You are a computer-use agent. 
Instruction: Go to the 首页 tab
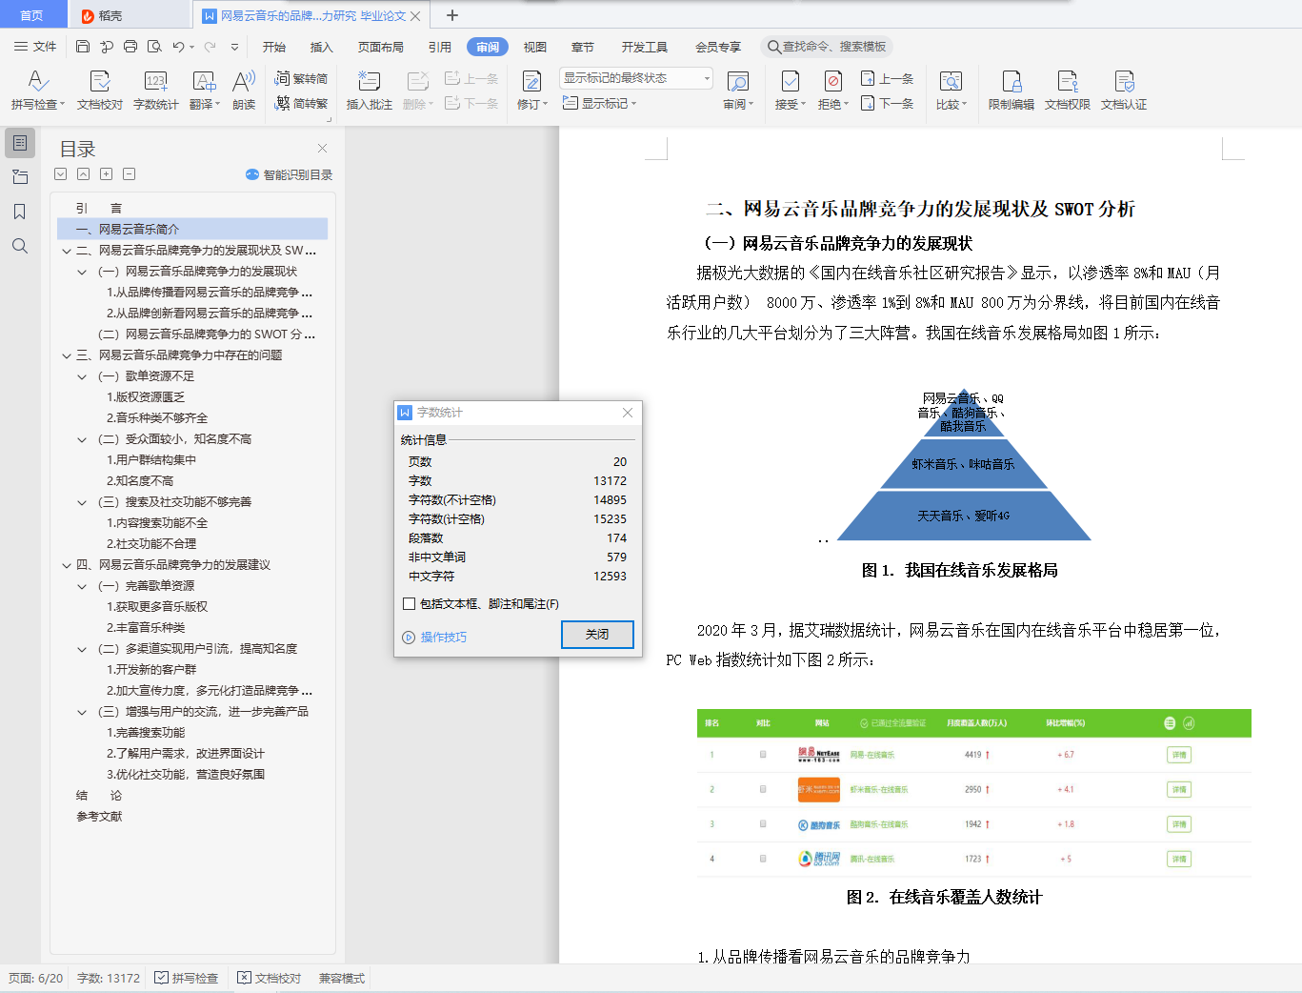pyautogui.click(x=32, y=15)
